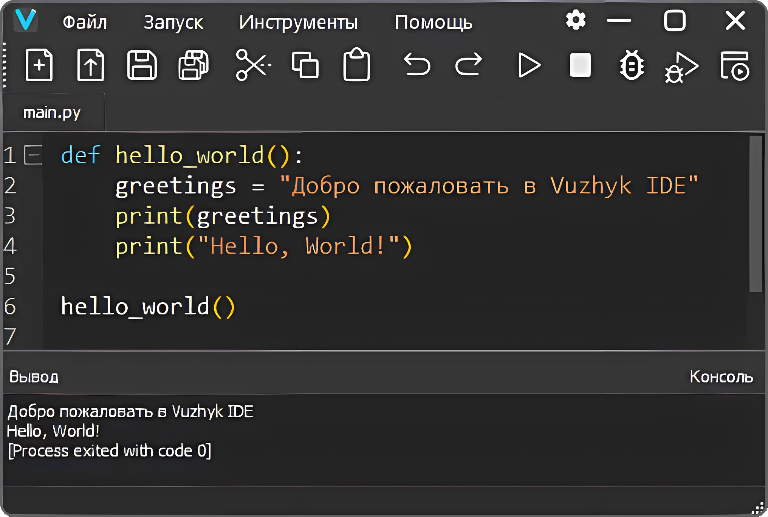Start the debugger

[632, 65]
